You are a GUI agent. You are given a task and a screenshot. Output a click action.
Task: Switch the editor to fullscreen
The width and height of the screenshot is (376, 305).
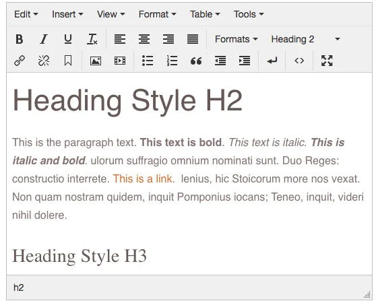(x=327, y=61)
